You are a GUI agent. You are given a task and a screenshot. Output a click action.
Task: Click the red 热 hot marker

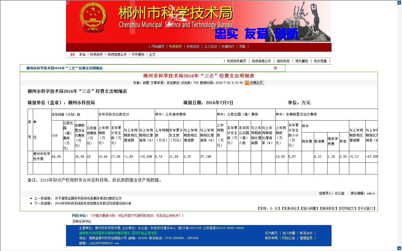[275, 68]
